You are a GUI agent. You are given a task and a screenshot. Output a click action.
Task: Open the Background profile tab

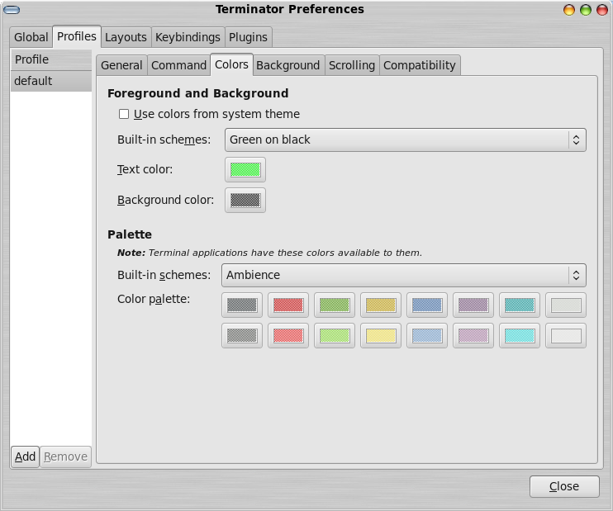(x=288, y=65)
